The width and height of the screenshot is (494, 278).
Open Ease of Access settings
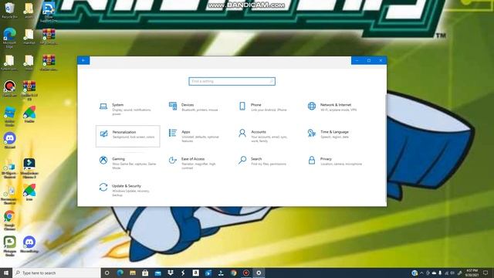195,163
